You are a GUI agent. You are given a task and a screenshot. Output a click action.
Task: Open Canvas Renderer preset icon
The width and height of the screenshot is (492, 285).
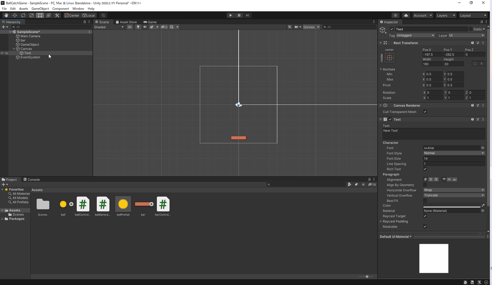pos(478,105)
